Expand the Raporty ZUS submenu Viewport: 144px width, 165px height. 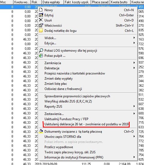[134, 106]
